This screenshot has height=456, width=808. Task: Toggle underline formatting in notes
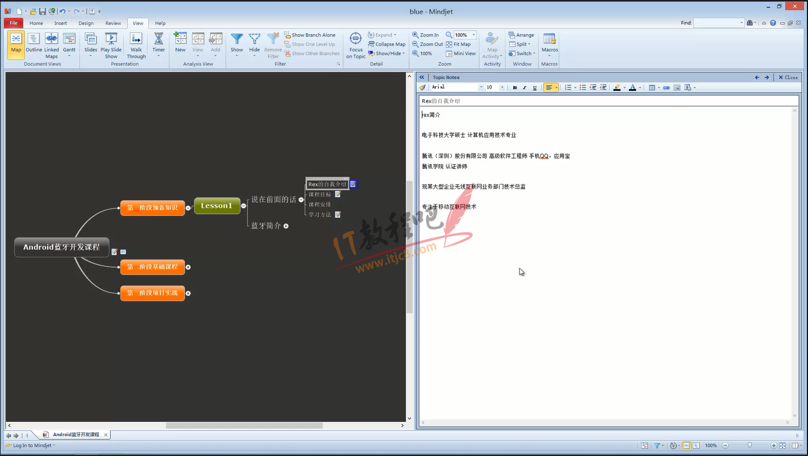pyautogui.click(x=535, y=88)
